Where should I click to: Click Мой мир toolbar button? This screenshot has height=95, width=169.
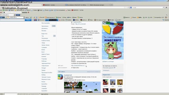pyautogui.click(x=58, y=17)
